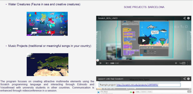Click the SOME PROJECTS. BARCELONA heading
This screenshot has width=193, height=94.
[144, 7]
